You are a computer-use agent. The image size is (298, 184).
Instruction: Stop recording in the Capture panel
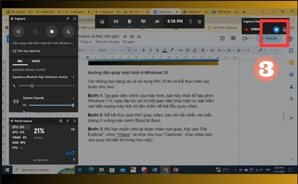pyautogui.click(x=52, y=32)
